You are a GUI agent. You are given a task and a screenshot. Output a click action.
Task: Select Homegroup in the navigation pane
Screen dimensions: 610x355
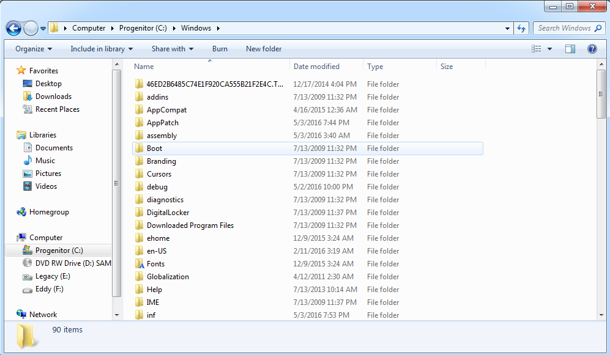49,211
